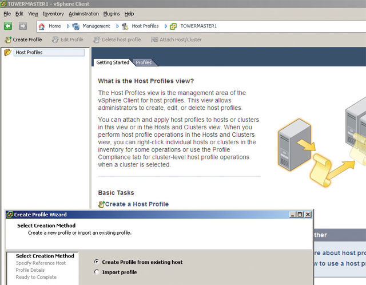Click the vSphere Client title bar icon

(x=3, y=4)
